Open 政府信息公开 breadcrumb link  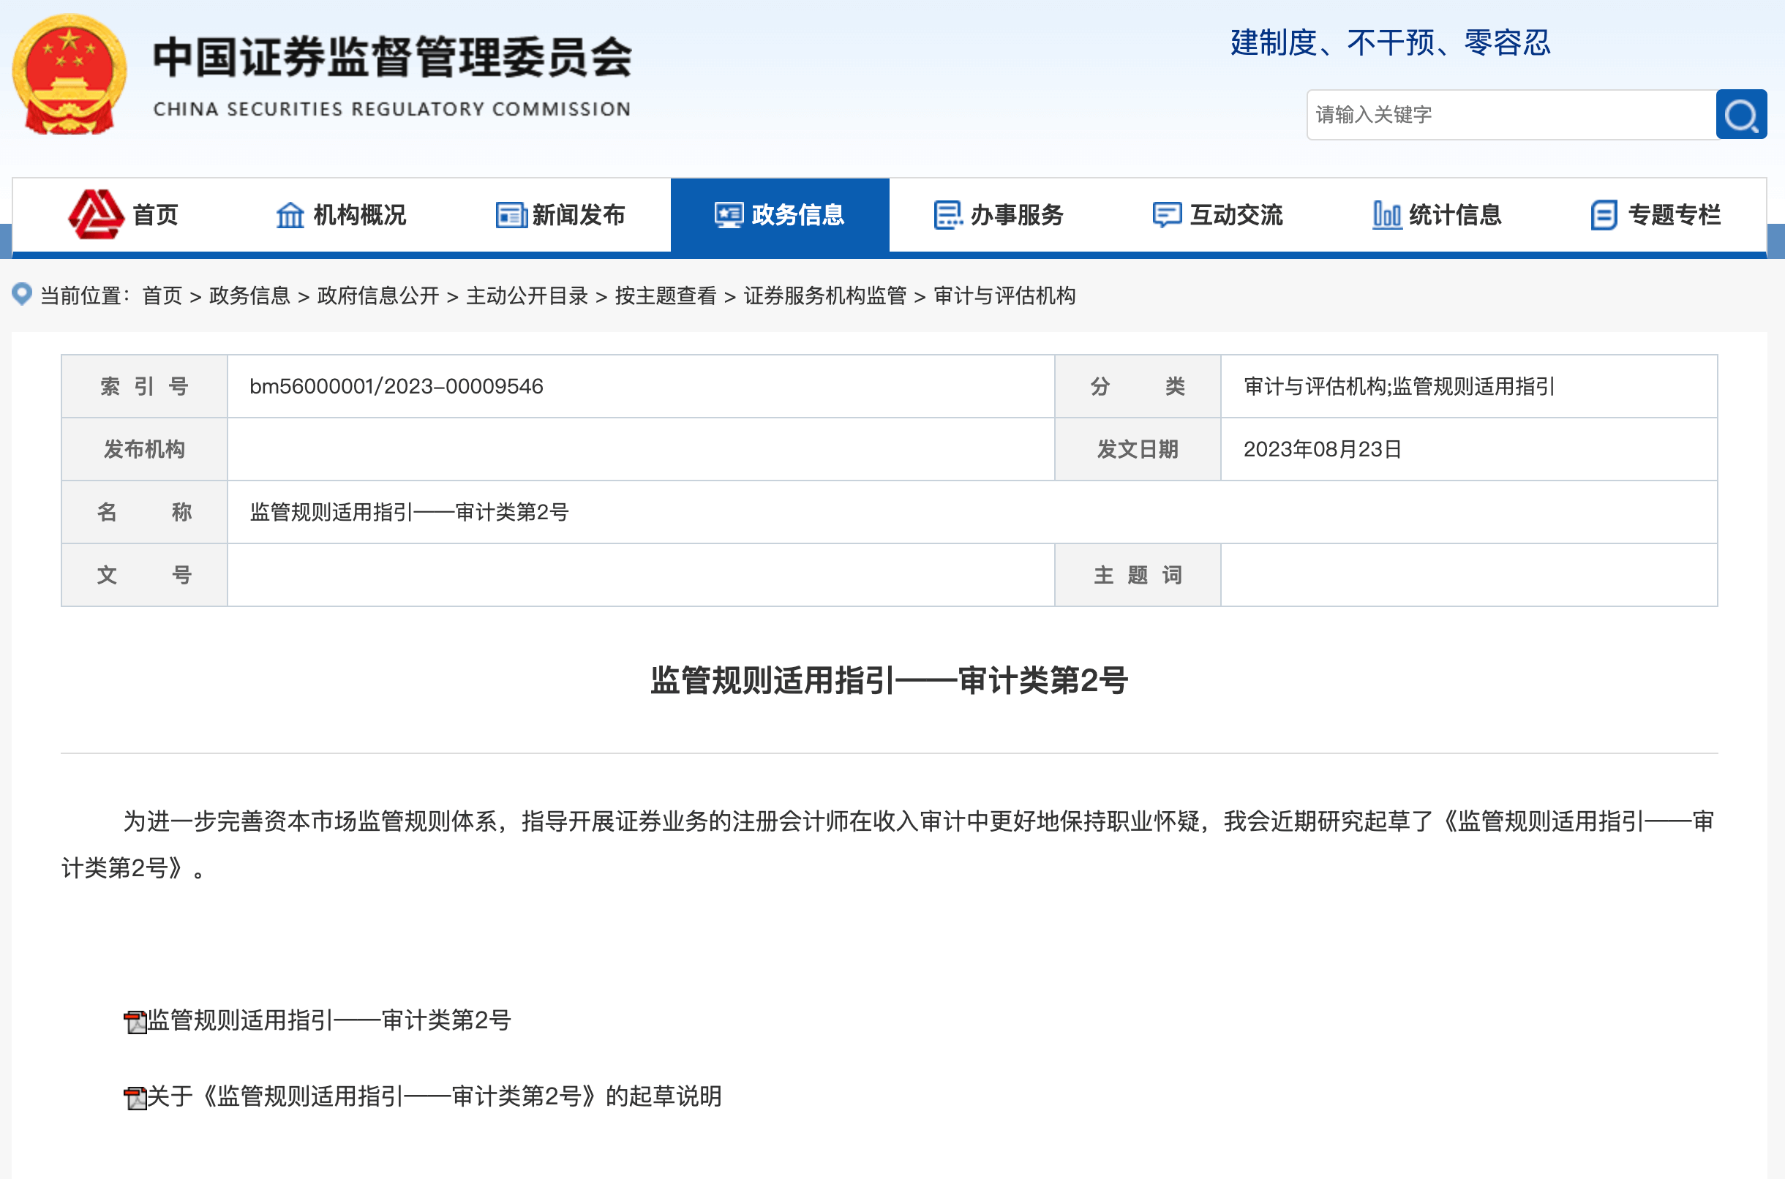pos(378,295)
